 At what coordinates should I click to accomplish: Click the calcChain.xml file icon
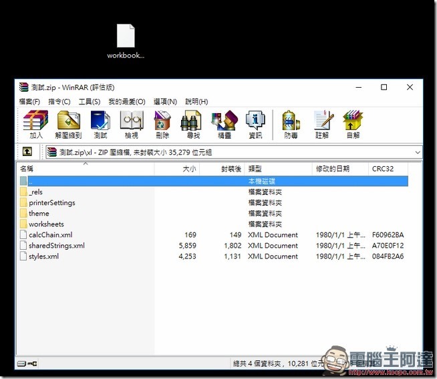tap(23, 234)
